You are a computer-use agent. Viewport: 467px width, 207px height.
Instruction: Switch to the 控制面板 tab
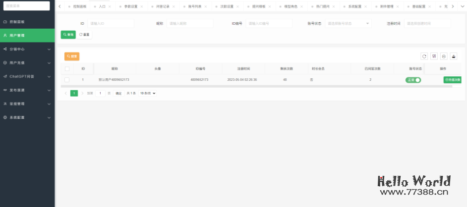[x=77, y=6]
